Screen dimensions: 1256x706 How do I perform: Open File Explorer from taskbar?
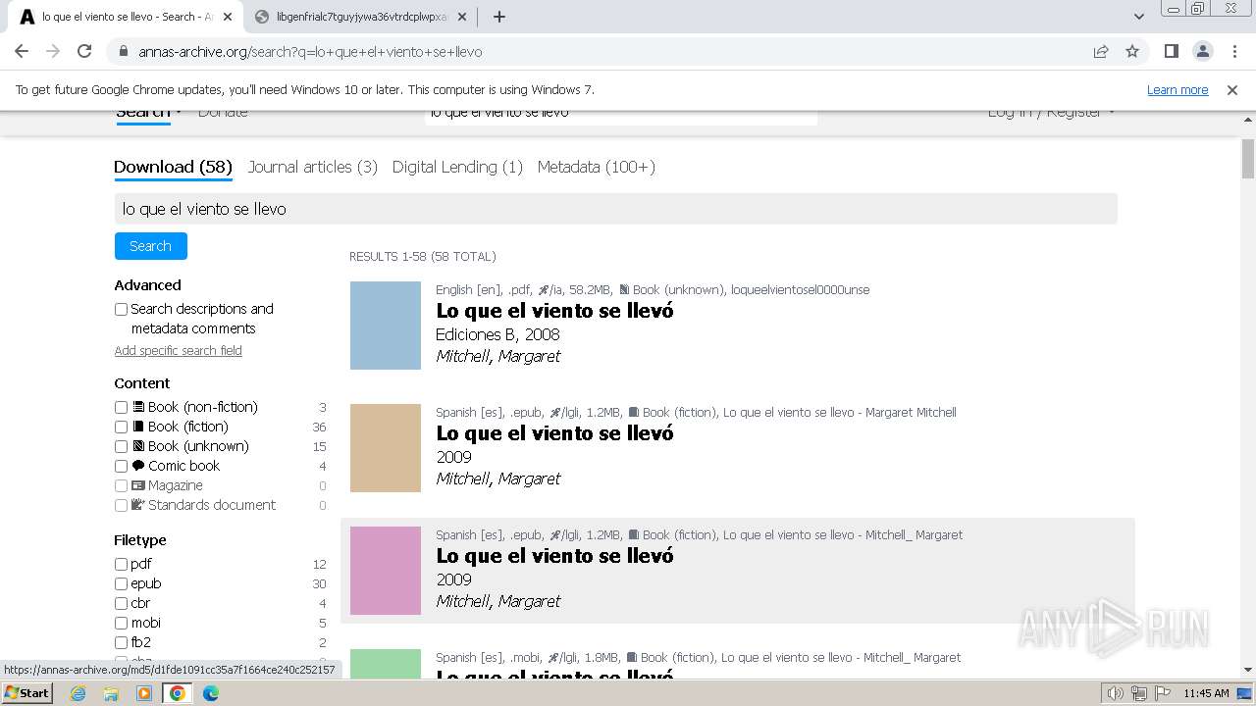coord(111,693)
